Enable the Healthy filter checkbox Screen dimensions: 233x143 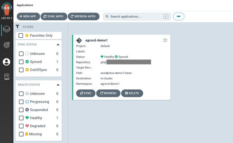click(x=21, y=118)
